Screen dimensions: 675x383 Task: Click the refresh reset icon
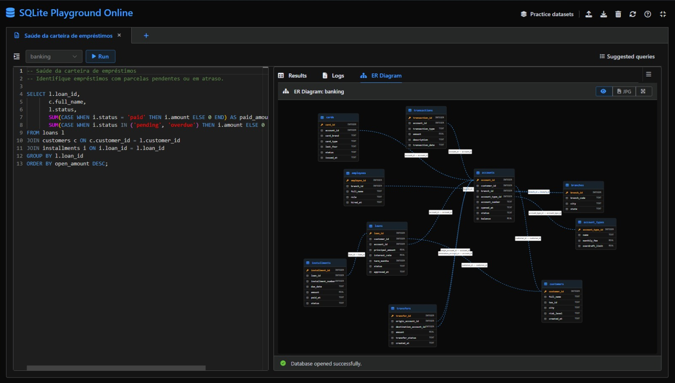pyautogui.click(x=633, y=14)
